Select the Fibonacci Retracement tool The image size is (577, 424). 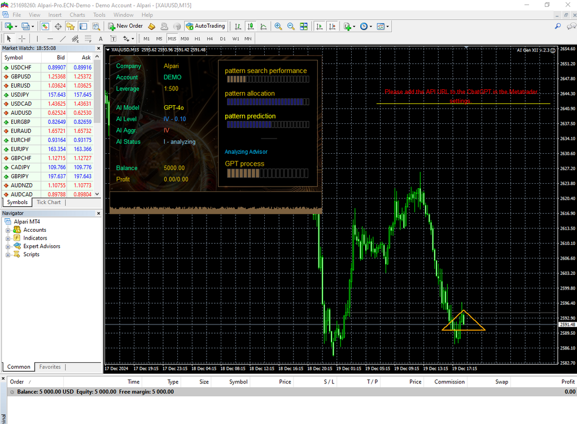tap(88, 38)
